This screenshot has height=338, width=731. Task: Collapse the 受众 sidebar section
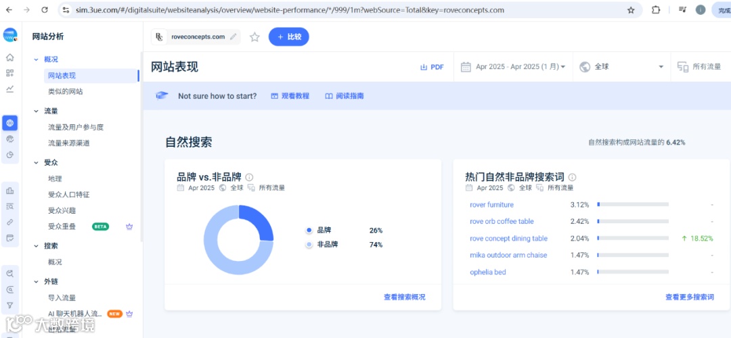pyautogui.click(x=36, y=163)
